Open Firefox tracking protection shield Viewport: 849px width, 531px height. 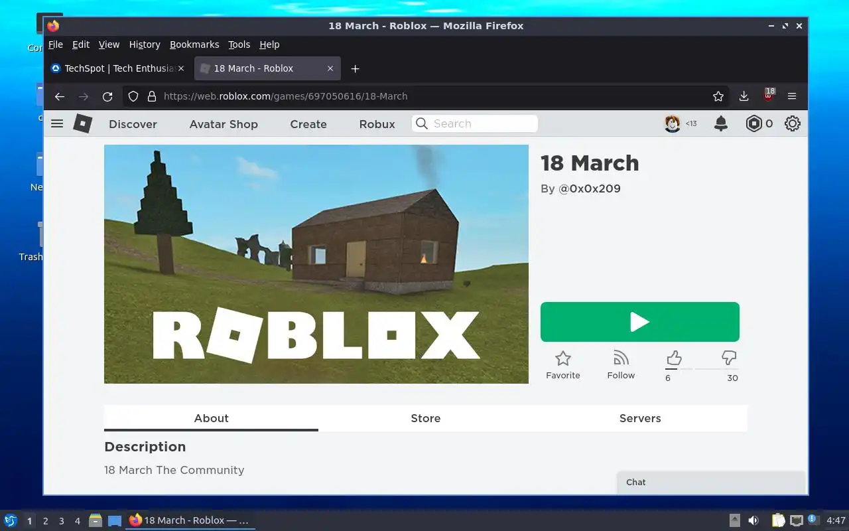(x=133, y=96)
